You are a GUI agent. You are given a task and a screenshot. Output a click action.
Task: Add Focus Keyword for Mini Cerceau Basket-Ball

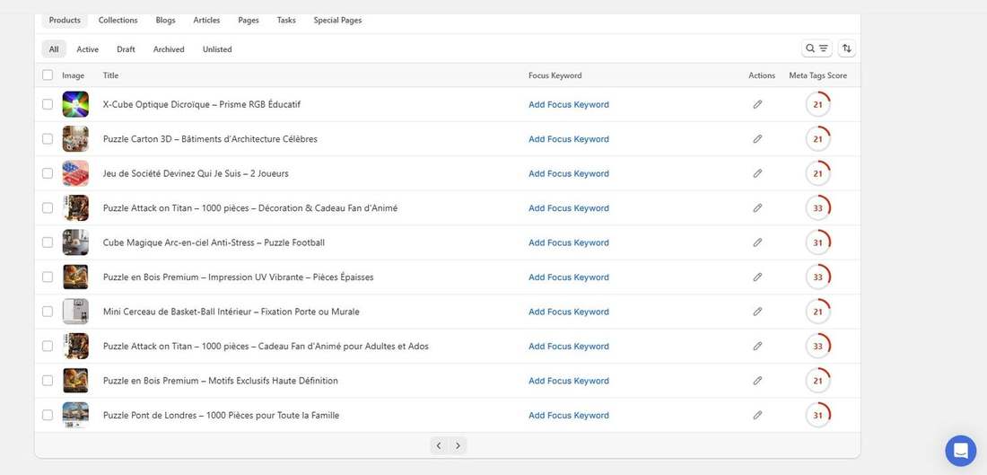569,312
